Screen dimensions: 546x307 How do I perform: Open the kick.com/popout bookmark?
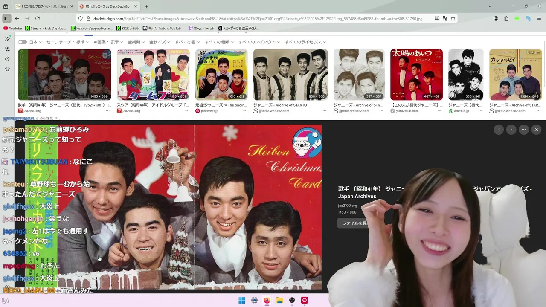pyautogui.click(x=92, y=28)
